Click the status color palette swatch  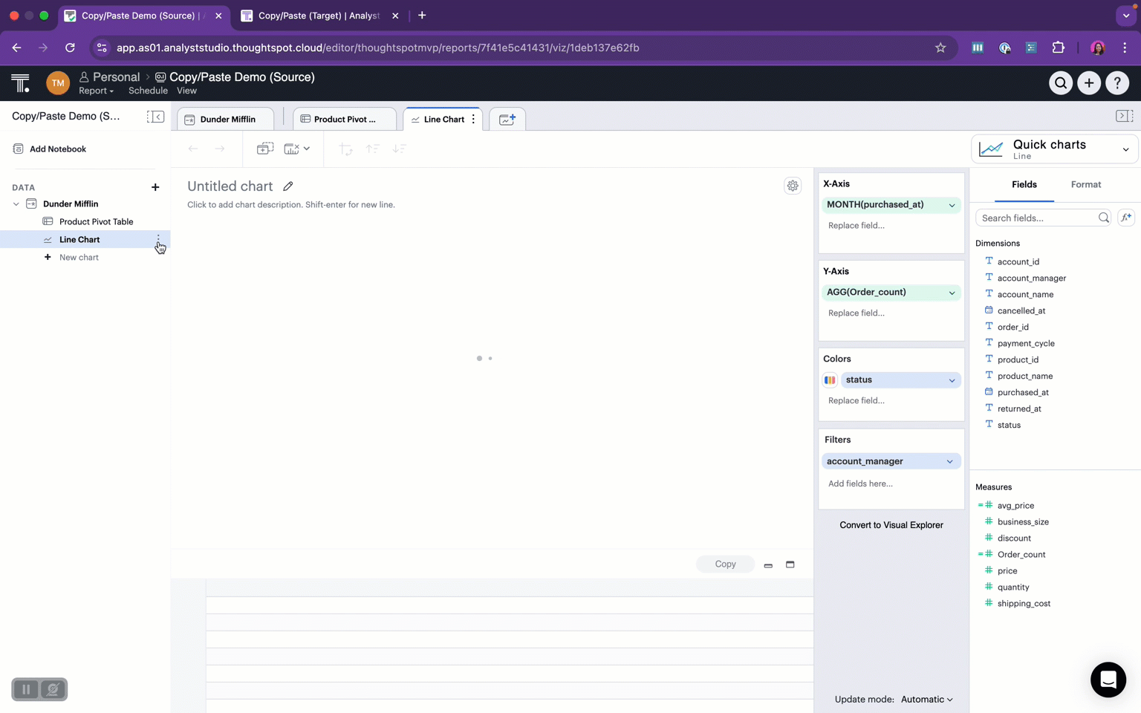[830, 380]
